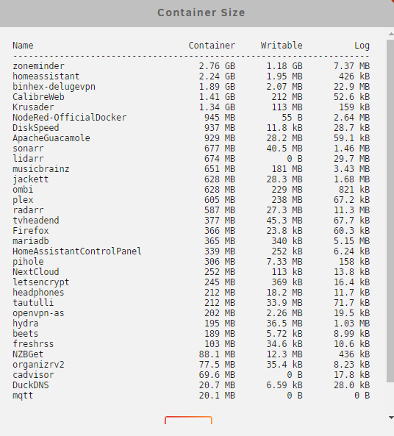Click the binhex-delugevpn container name
This screenshot has width=394, height=436.
[x=54, y=87]
